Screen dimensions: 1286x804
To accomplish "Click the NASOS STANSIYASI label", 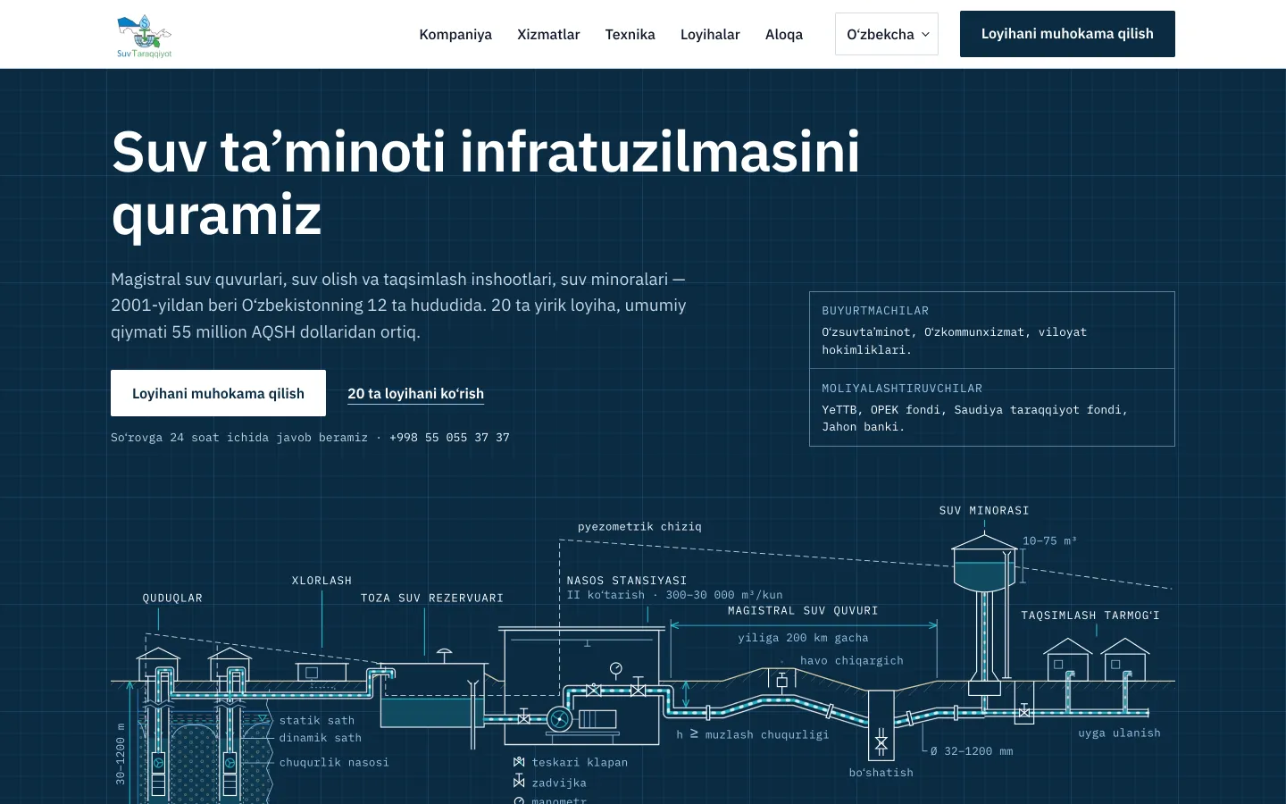I will [x=627, y=581].
